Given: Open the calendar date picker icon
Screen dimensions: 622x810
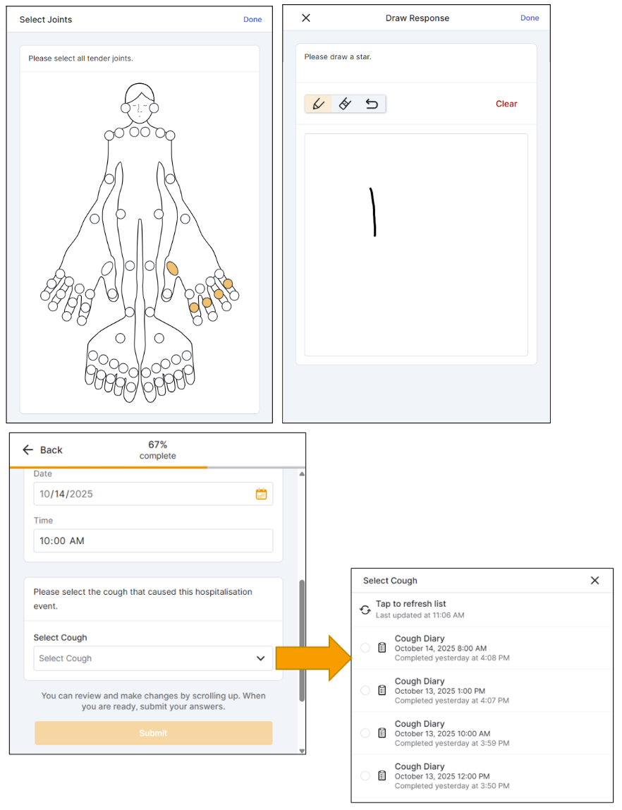Looking at the screenshot, I should click(261, 495).
